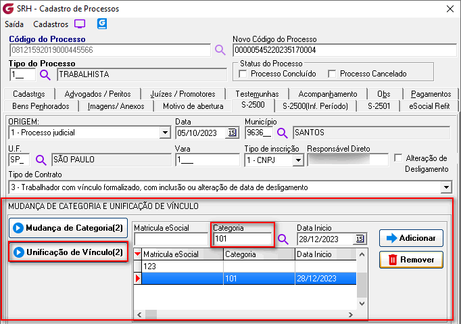Screen dimensions: 461x324
Task: Click the blue G icon in menu bar
Action: click(x=102, y=24)
